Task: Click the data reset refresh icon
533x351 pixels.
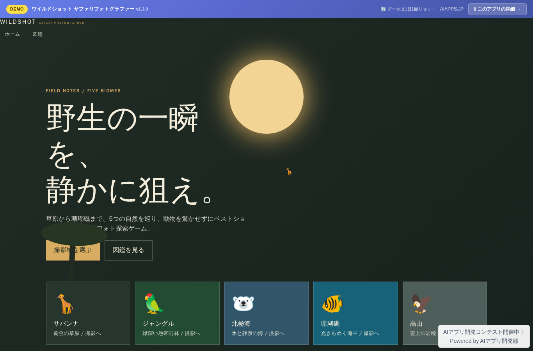Action: pyautogui.click(x=383, y=9)
